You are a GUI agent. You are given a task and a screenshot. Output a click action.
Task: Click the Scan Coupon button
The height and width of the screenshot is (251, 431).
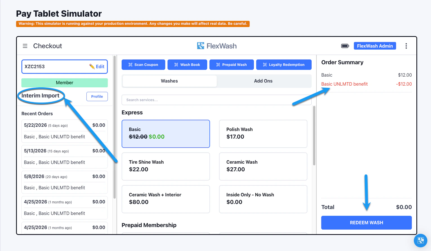coord(144,65)
